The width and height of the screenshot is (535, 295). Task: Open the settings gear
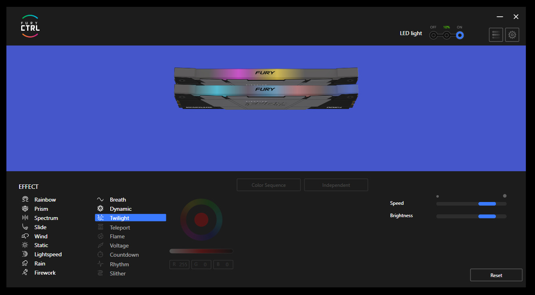512,35
